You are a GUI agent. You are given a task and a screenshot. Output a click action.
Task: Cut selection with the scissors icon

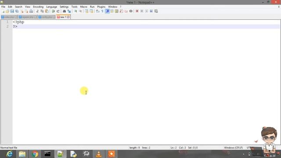point(37,11)
